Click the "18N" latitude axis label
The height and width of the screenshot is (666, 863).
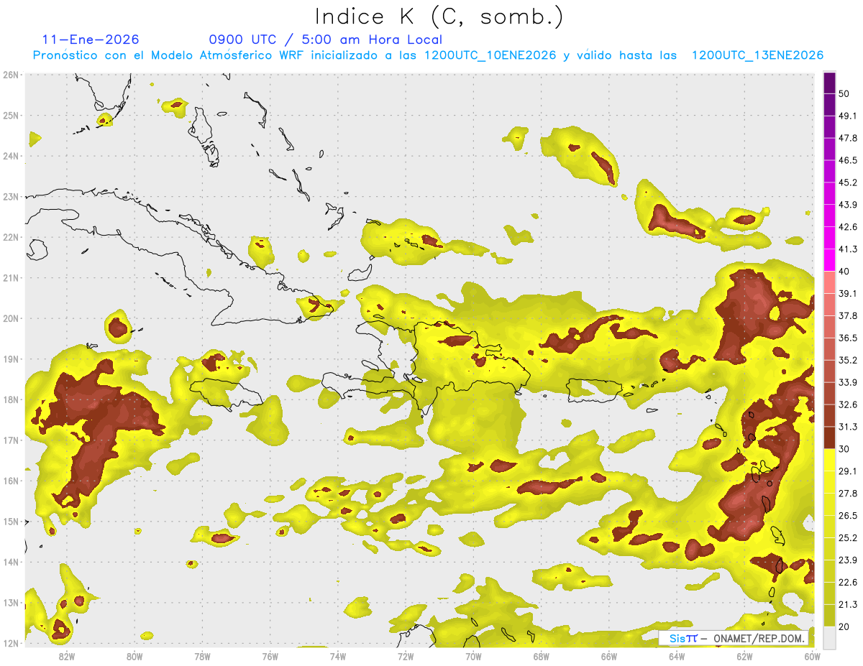coord(11,399)
